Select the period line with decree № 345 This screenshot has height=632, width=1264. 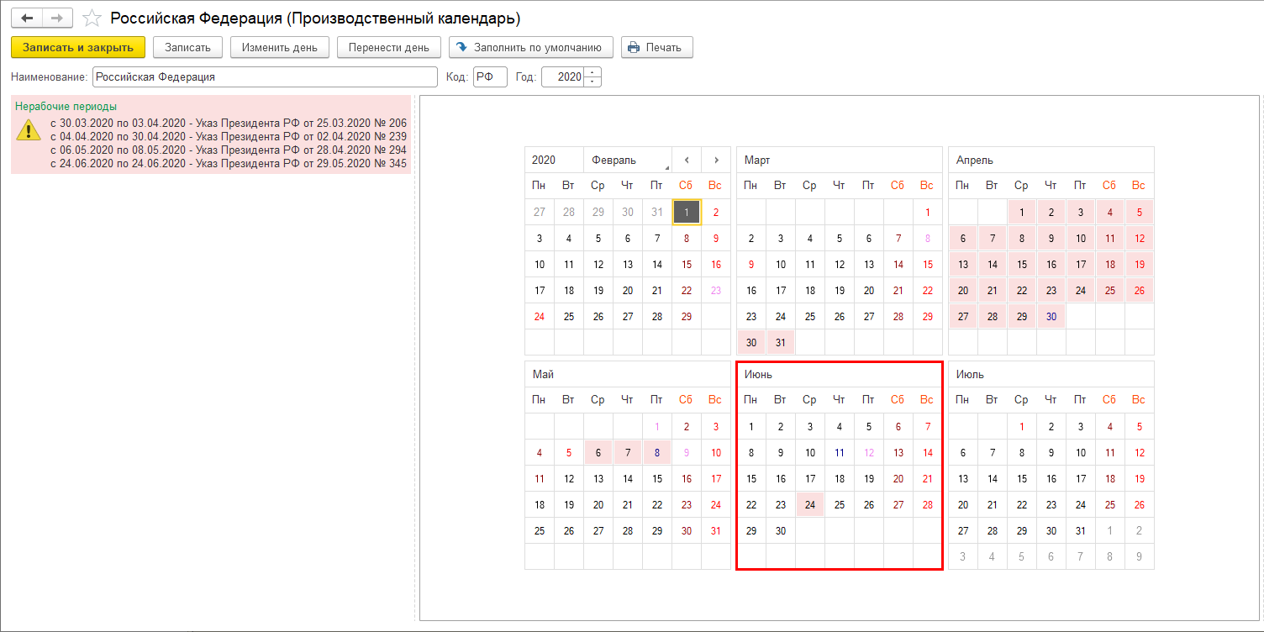tap(229, 164)
